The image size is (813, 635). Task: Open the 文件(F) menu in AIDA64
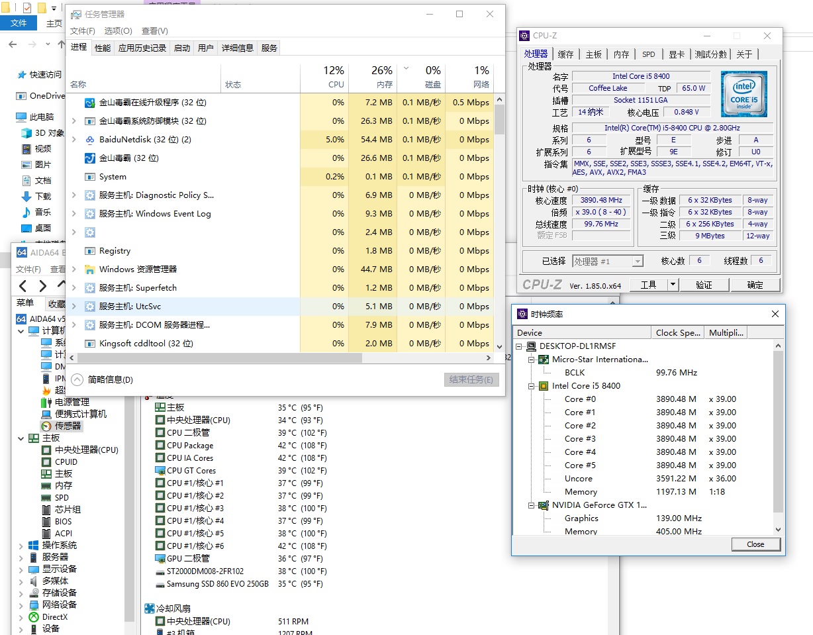click(x=28, y=269)
